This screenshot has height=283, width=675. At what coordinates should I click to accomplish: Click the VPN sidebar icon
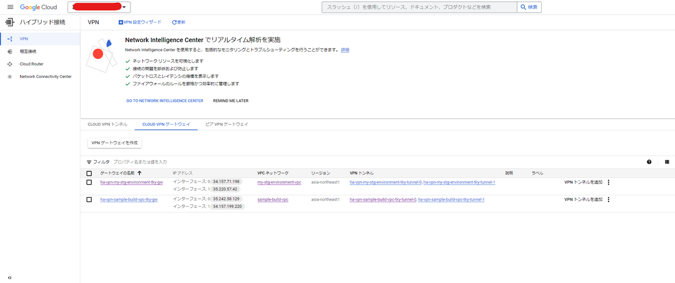click(9, 39)
